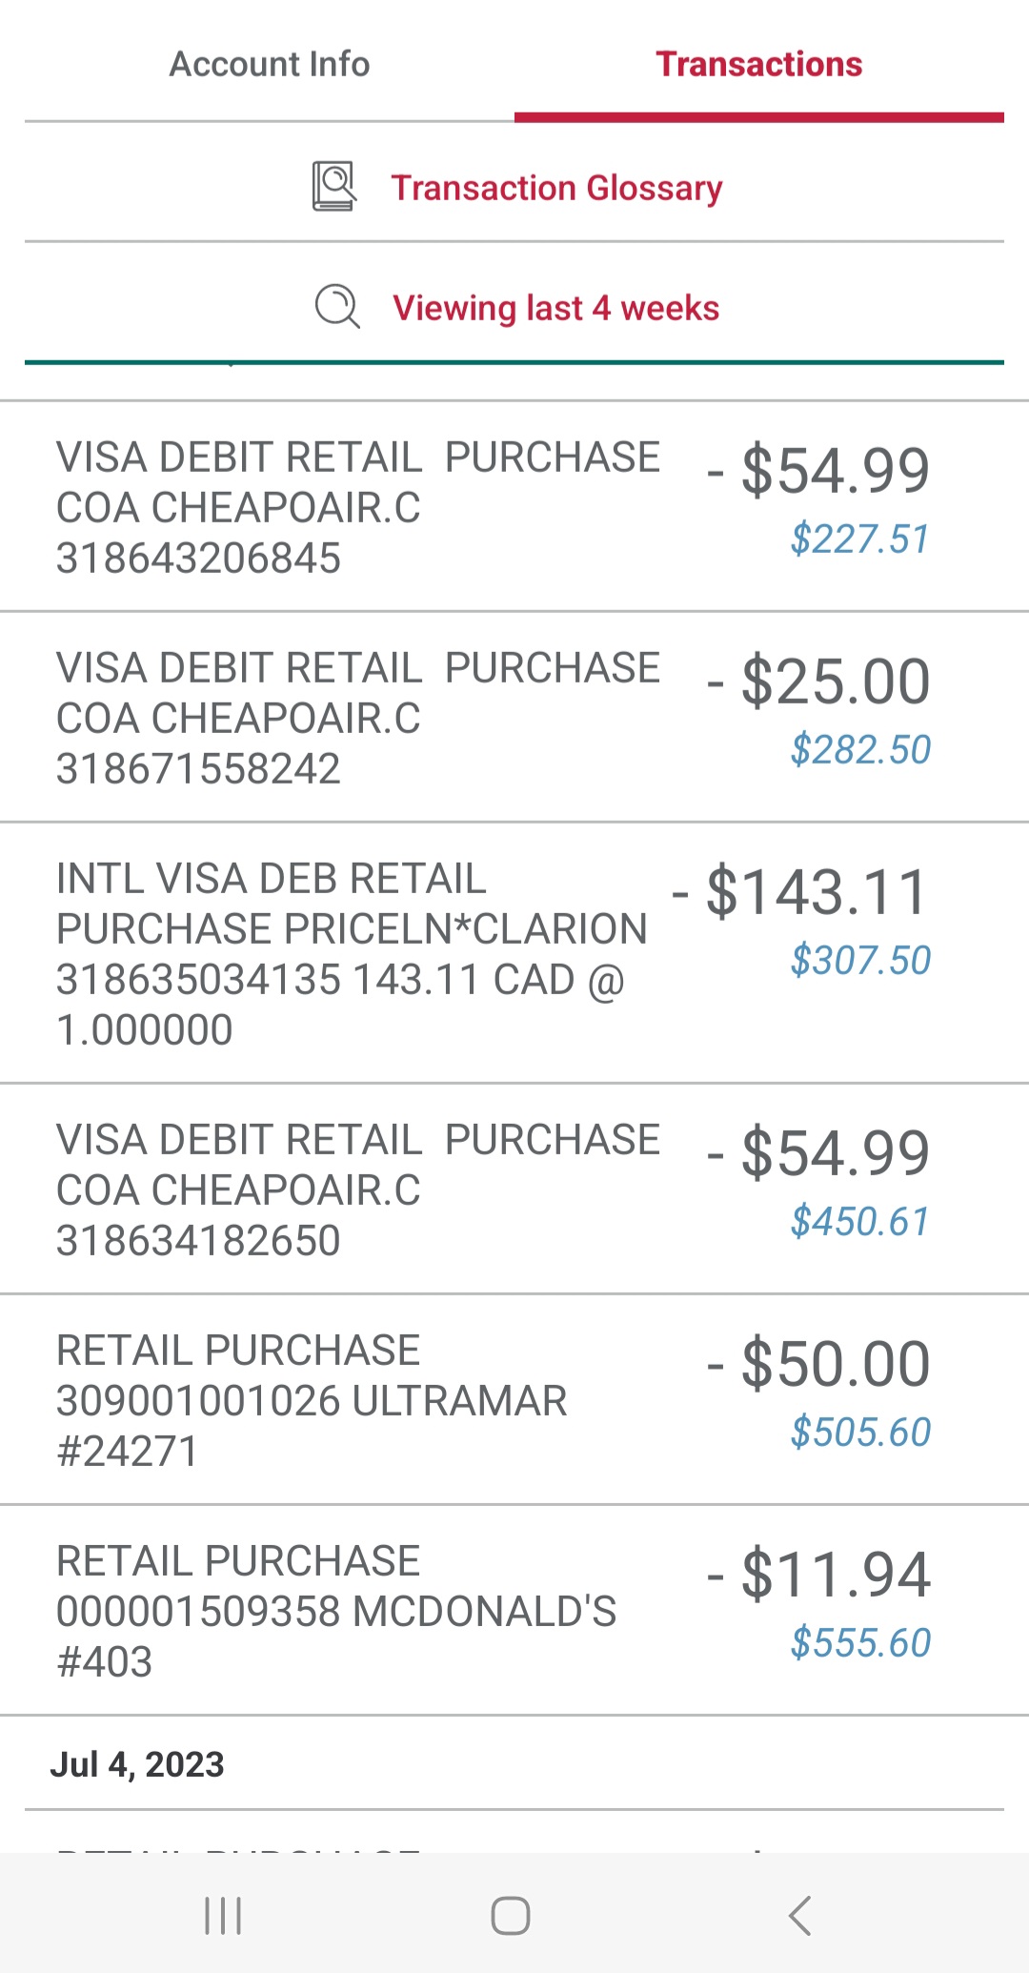Tap the -$143.11 transaction amount
The image size is (1029, 1973).
[815, 893]
